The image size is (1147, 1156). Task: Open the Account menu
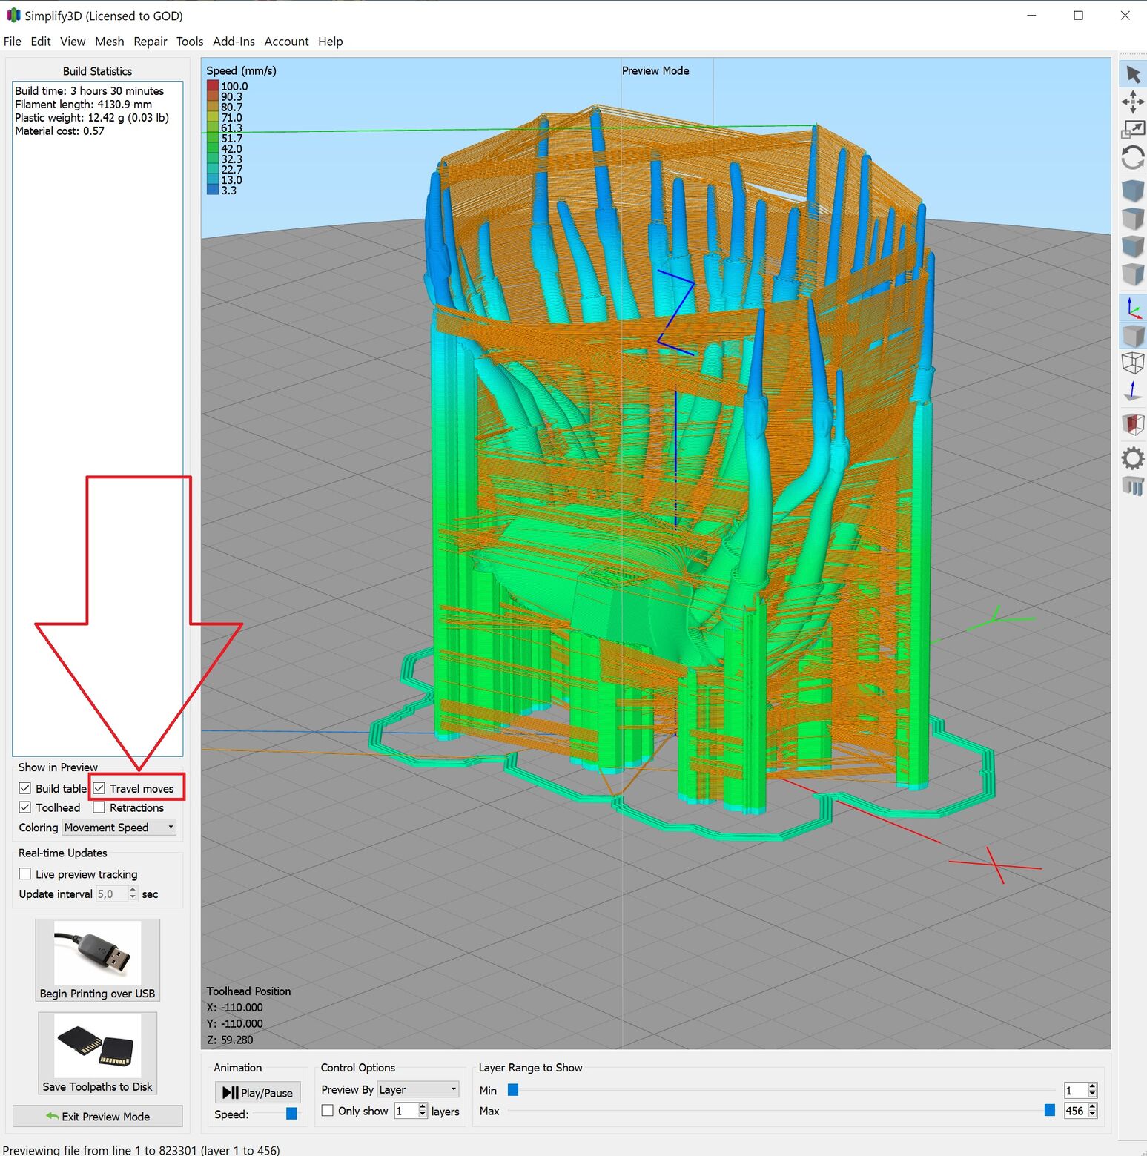pos(286,42)
